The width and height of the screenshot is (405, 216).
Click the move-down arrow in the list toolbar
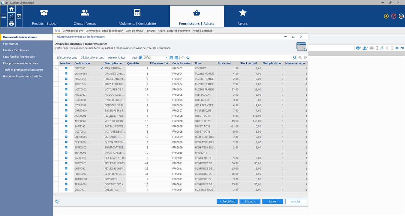coord(188,58)
